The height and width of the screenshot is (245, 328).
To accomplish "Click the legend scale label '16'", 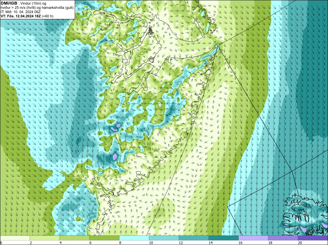I will (240, 243).
